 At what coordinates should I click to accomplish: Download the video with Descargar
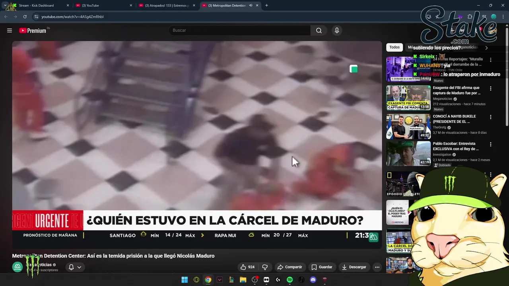point(354,267)
